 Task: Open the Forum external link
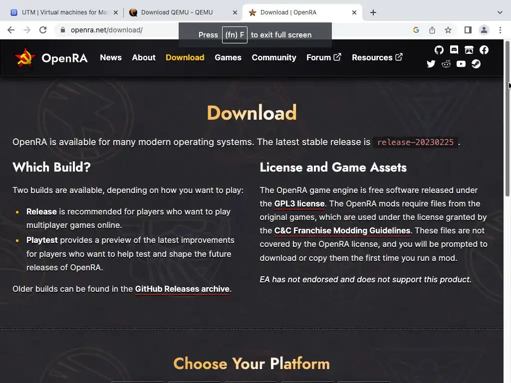click(x=323, y=58)
